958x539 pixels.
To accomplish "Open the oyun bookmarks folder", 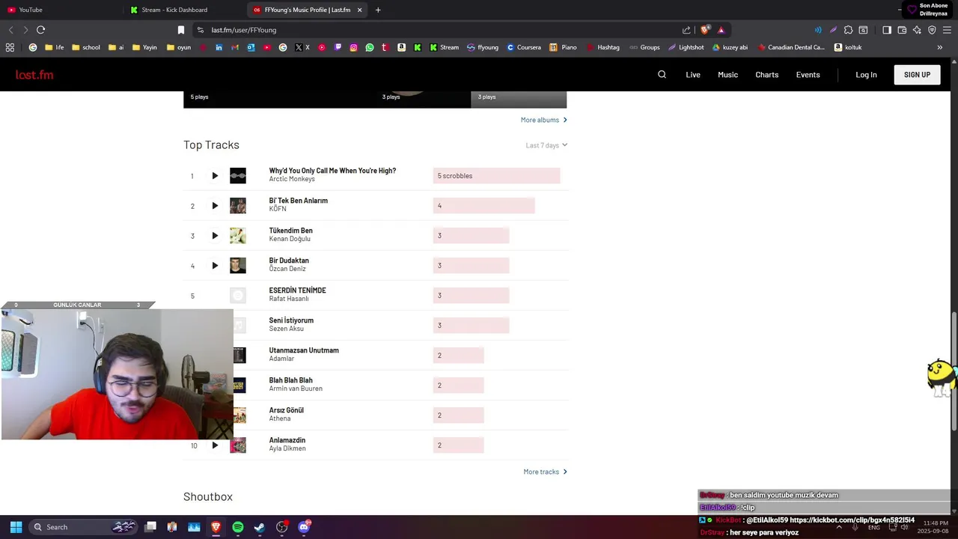I will coord(178,47).
